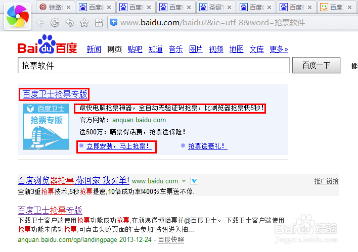This screenshot has height=252, width=358.
Task: Click the text 送500万：晒票得话费
Action: pyautogui.click(x=111, y=132)
